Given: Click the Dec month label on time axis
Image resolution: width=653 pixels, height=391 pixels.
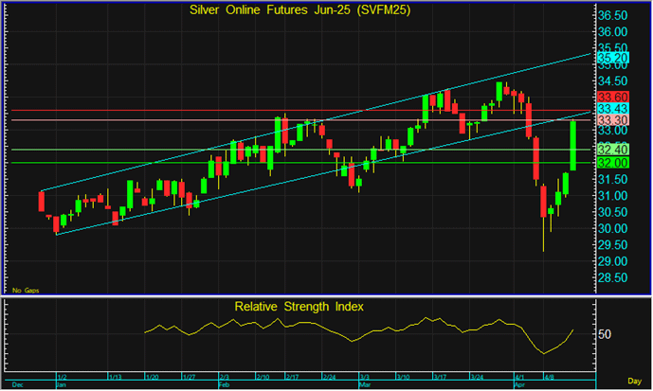Looking at the screenshot, I should click(x=19, y=386).
